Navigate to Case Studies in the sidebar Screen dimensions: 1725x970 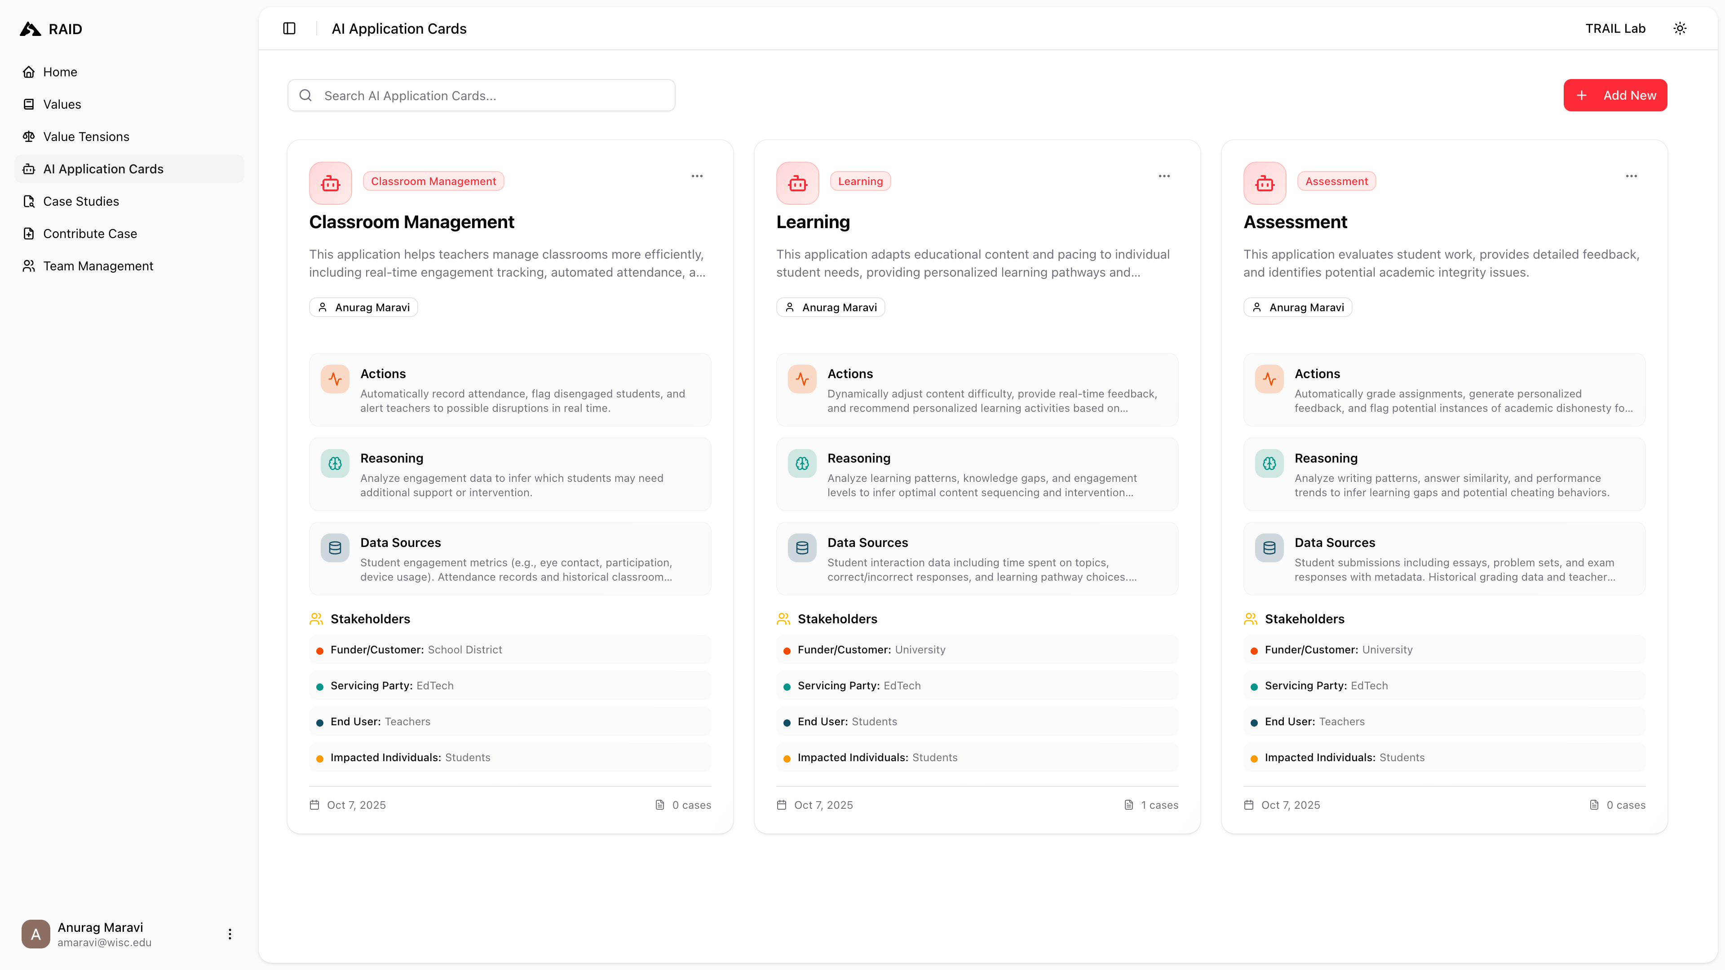point(80,201)
